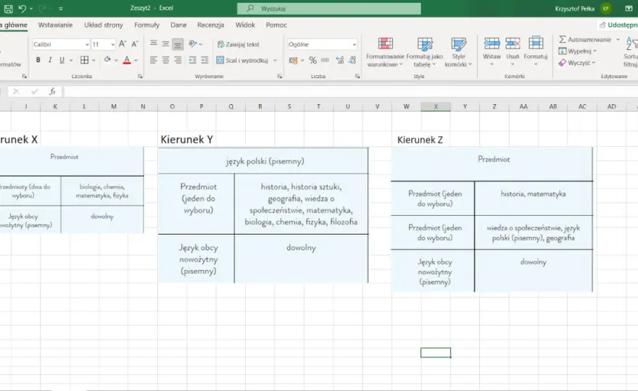This screenshot has height=391, width=638.
Task: Toggle Italic formatting
Action: pyautogui.click(x=50, y=60)
